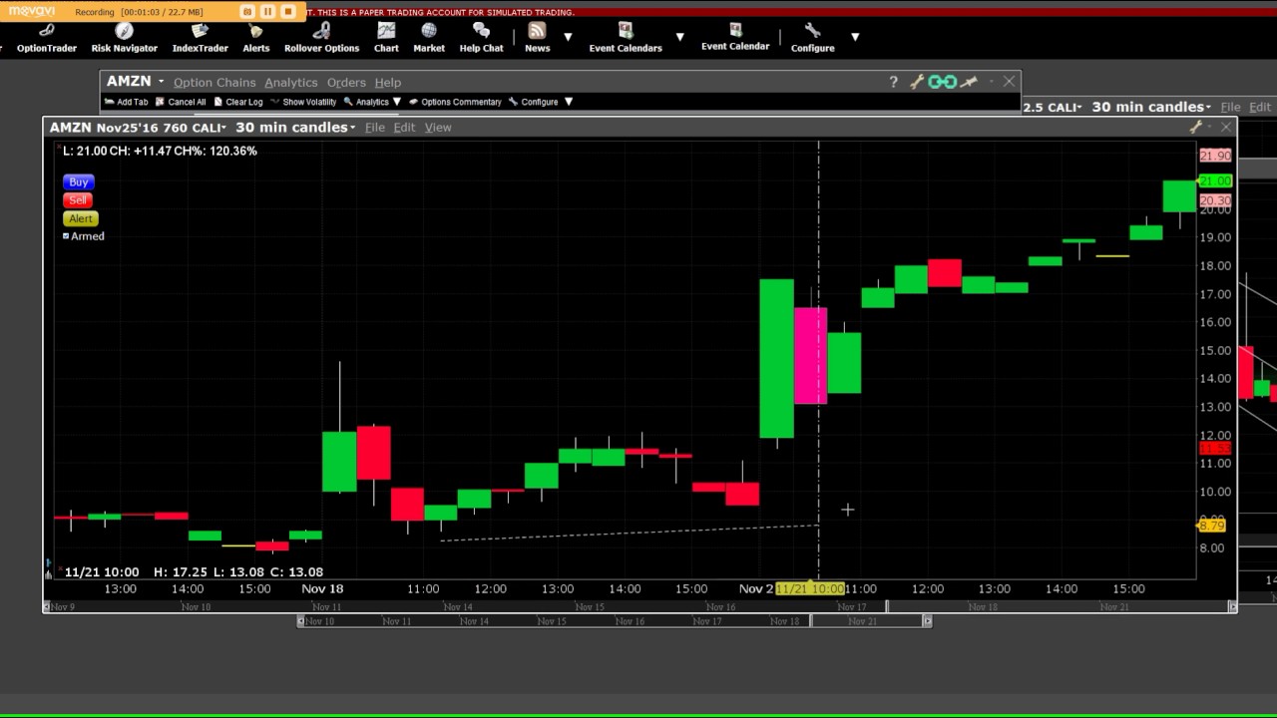The height and width of the screenshot is (718, 1277).
Task: Open File menu of the background chart
Action: 1230,107
